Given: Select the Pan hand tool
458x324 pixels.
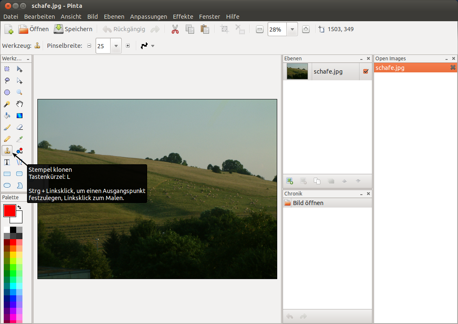Looking at the screenshot, I should [x=20, y=104].
